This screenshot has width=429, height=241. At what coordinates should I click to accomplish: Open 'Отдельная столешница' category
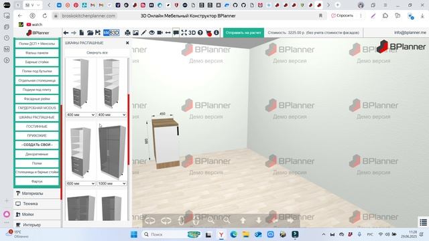pyautogui.click(x=37, y=80)
